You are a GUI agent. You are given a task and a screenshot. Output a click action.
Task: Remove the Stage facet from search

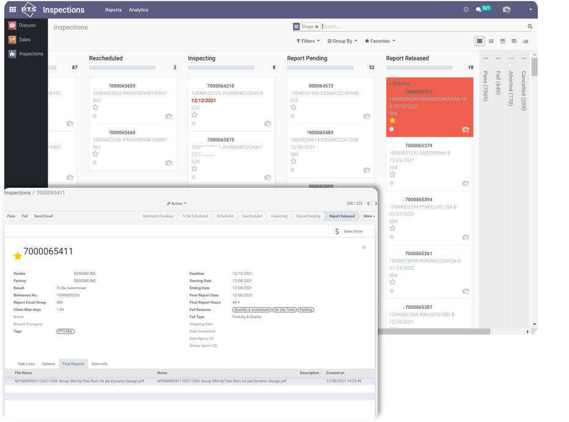coord(317,27)
